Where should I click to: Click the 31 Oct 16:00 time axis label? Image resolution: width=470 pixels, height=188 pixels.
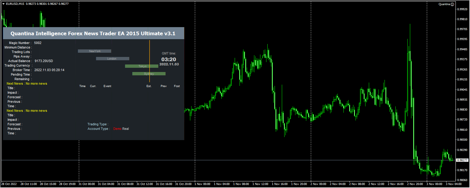(164, 184)
